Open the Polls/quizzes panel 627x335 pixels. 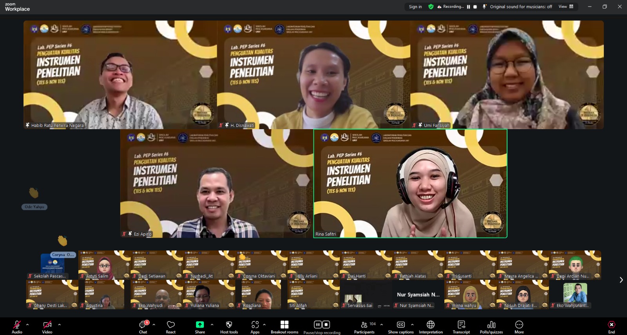click(x=491, y=327)
